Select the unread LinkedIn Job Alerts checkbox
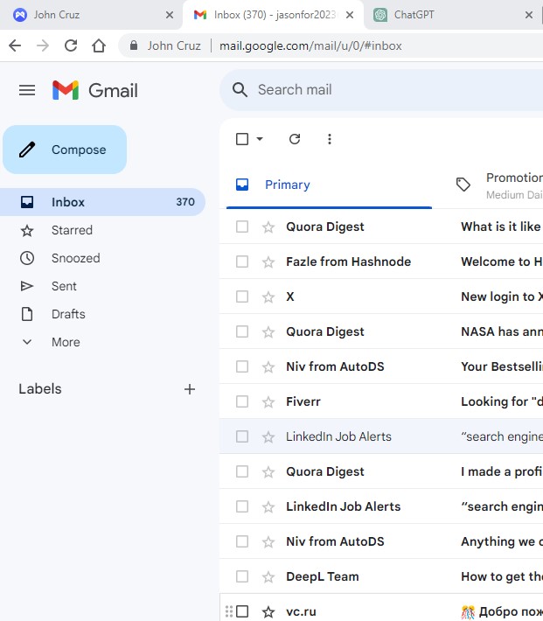Viewport: 543px width, 621px height. coord(242,506)
